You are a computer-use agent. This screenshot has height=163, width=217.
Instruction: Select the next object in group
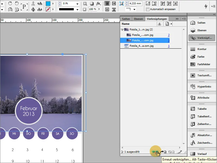(x=40, y=10)
